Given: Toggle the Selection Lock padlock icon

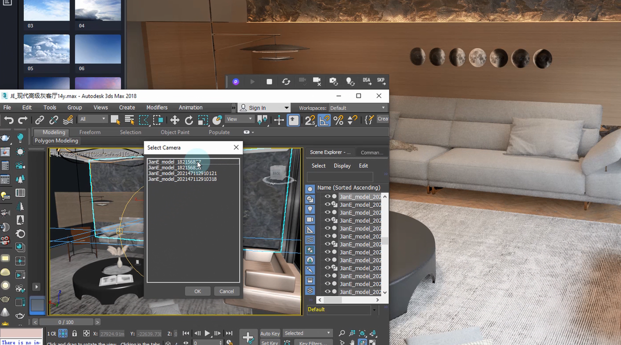Looking at the screenshot, I should pyautogui.click(x=74, y=333).
